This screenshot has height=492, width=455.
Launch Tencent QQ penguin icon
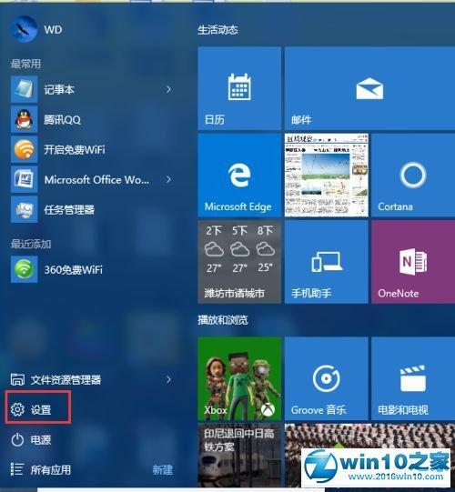(x=25, y=119)
